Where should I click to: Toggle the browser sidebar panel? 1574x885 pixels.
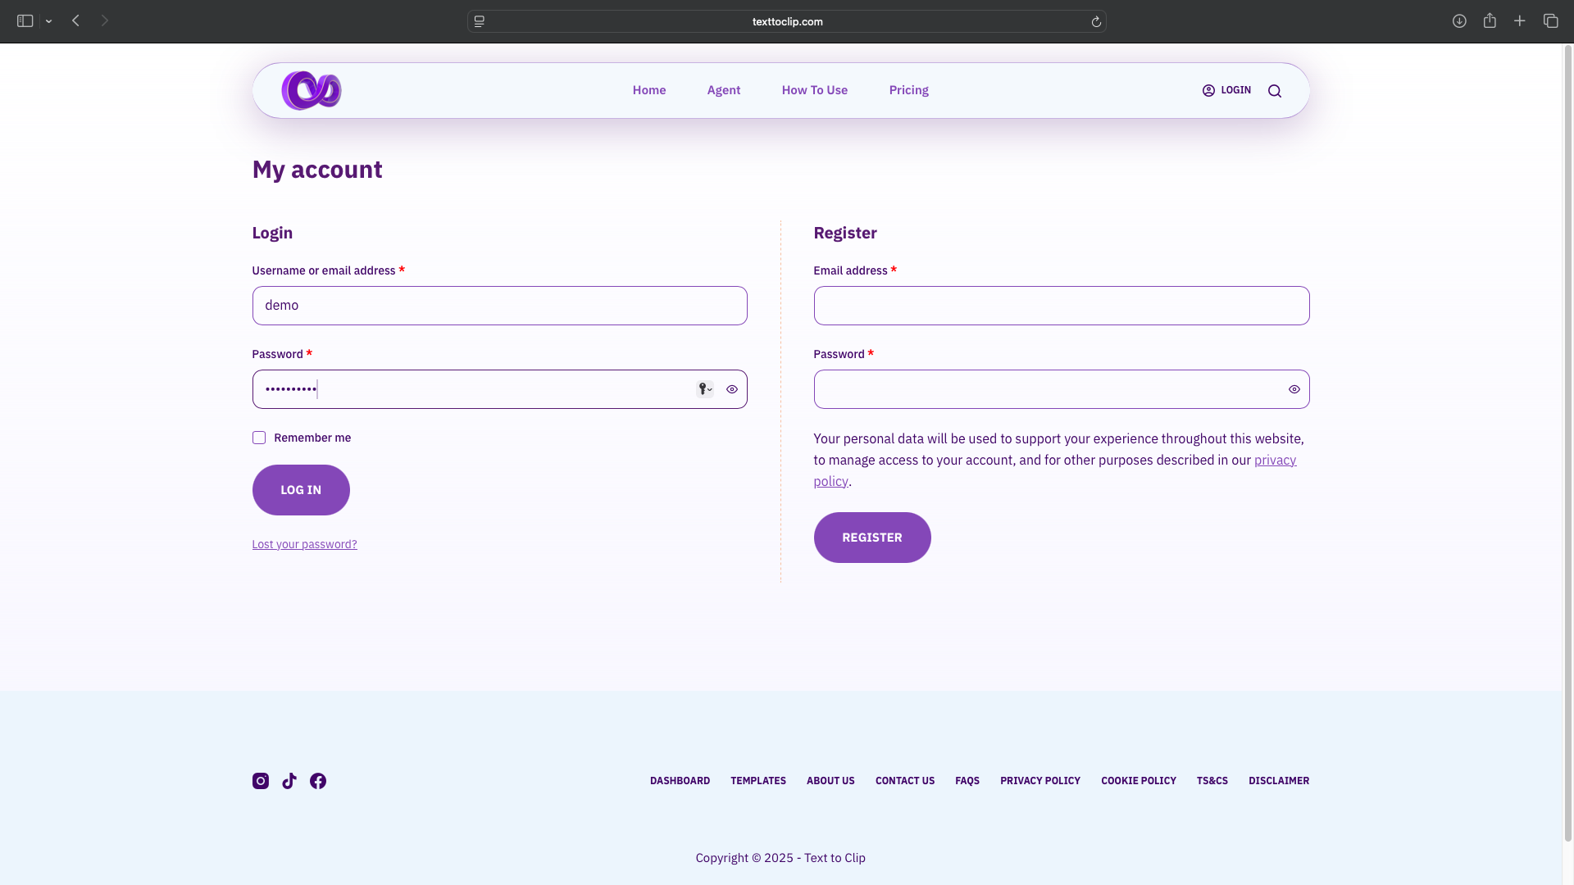click(25, 21)
